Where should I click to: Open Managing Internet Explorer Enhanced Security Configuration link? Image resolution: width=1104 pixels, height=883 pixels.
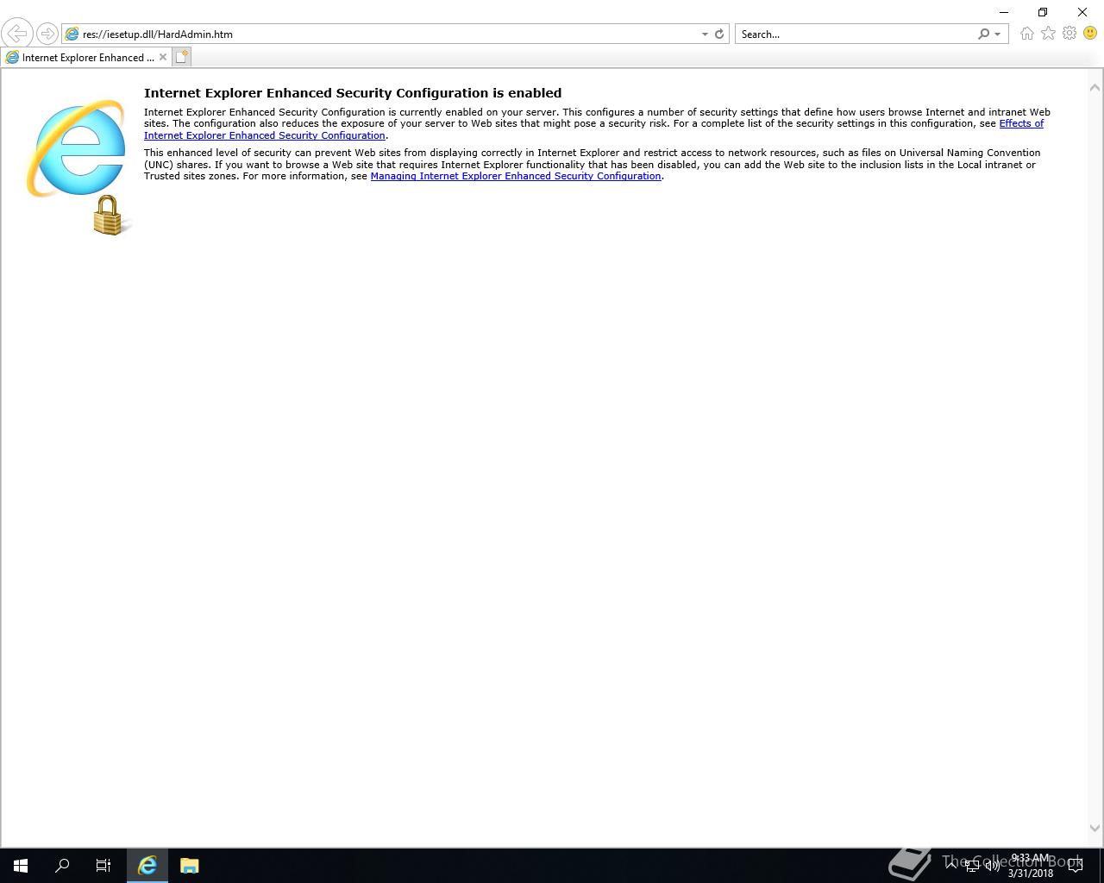(516, 176)
